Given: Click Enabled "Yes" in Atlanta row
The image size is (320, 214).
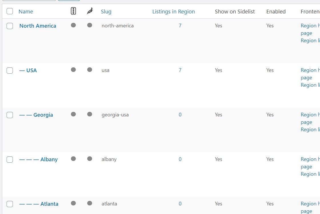Looking at the screenshot, I should [x=270, y=204].
